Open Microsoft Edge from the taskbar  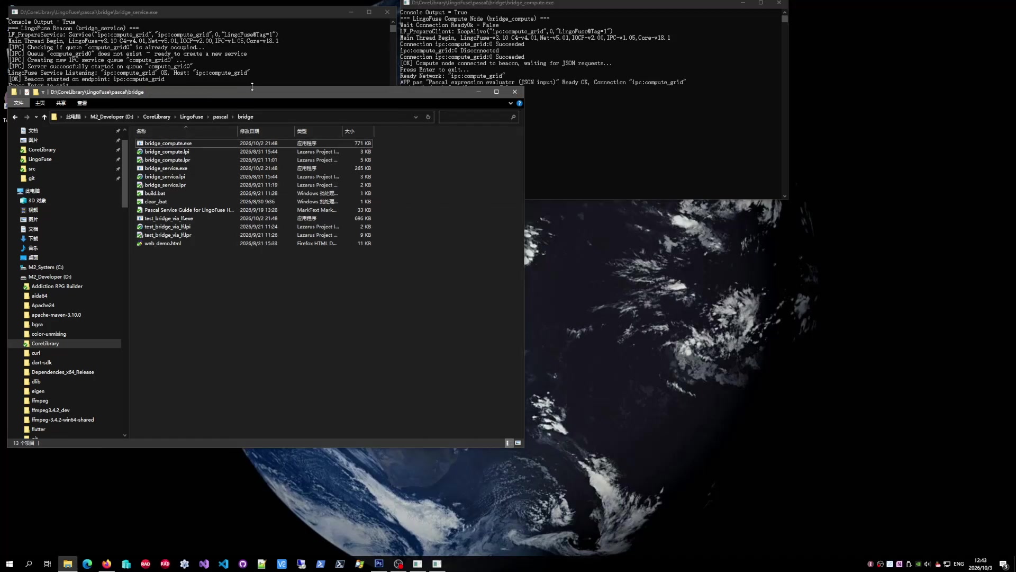(x=87, y=564)
